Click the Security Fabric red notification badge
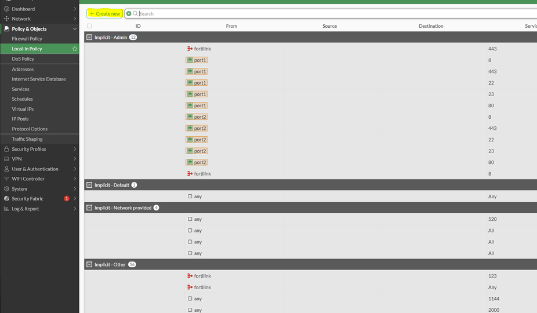This screenshot has width=537, height=313. (67, 199)
